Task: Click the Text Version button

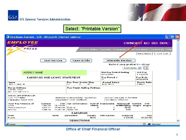Action: click(x=53, y=60)
